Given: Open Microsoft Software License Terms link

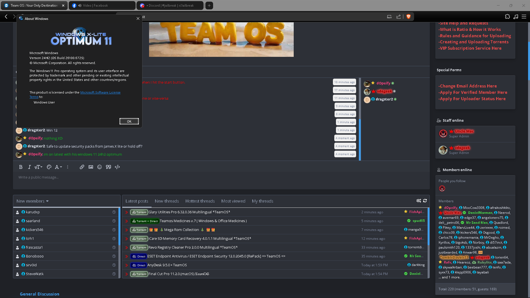Looking at the screenshot, I should pos(100,92).
